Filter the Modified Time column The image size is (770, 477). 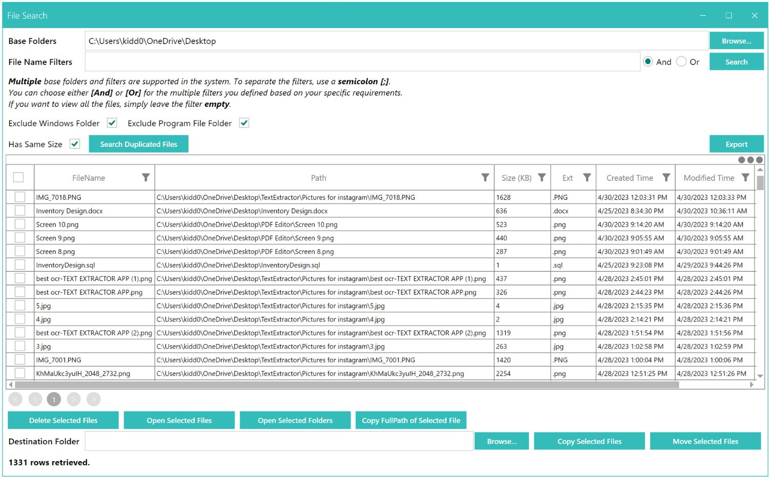745,178
